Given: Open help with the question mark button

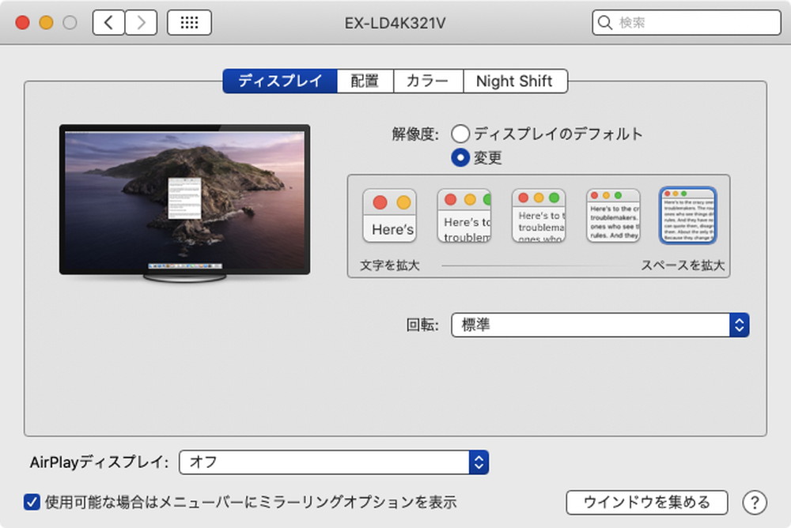Looking at the screenshot, I should point(755,502).
